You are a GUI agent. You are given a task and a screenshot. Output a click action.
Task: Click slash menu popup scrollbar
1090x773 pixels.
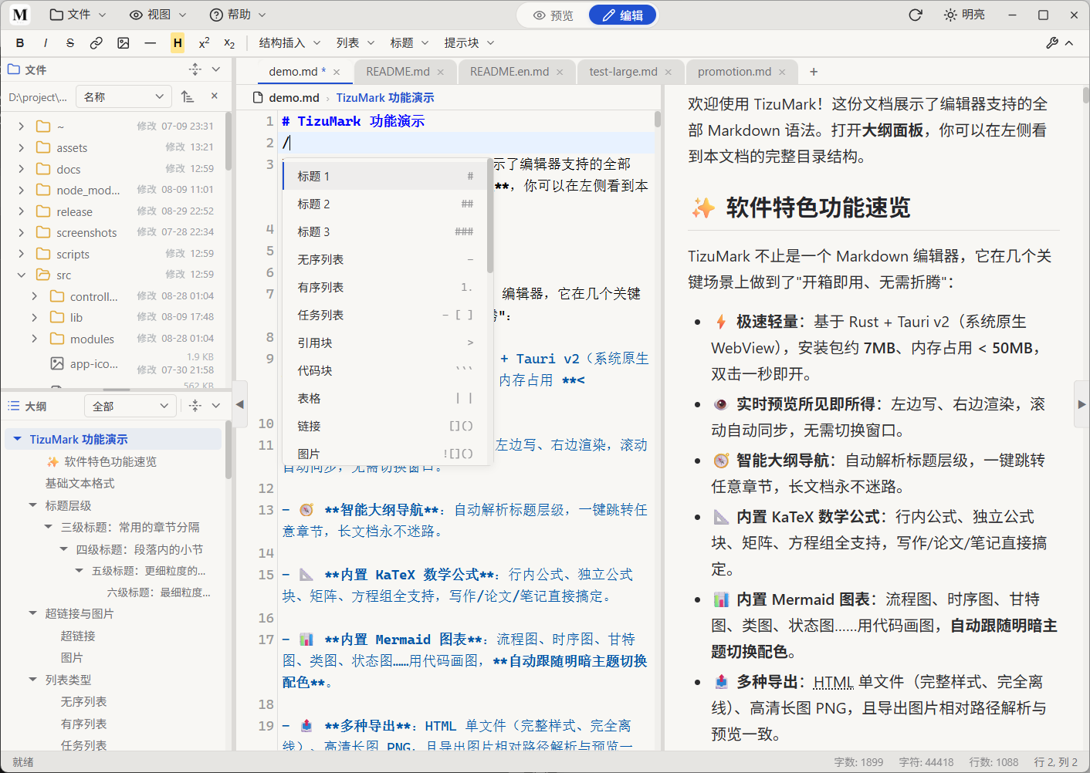[490, 216]
